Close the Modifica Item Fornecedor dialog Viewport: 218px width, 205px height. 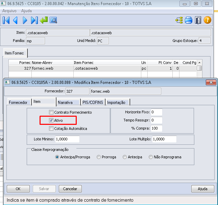(211, 83)
